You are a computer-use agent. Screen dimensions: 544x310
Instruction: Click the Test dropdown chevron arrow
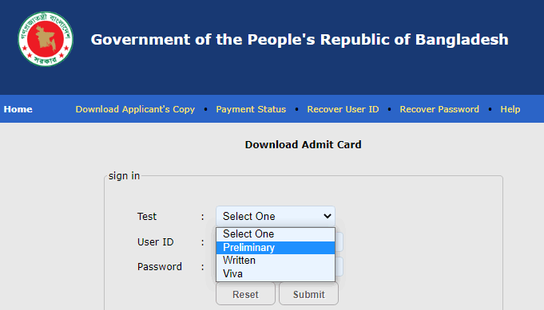click(x=328, y=216)
